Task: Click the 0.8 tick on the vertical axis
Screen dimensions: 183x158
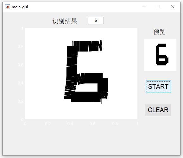Action: 21,47
